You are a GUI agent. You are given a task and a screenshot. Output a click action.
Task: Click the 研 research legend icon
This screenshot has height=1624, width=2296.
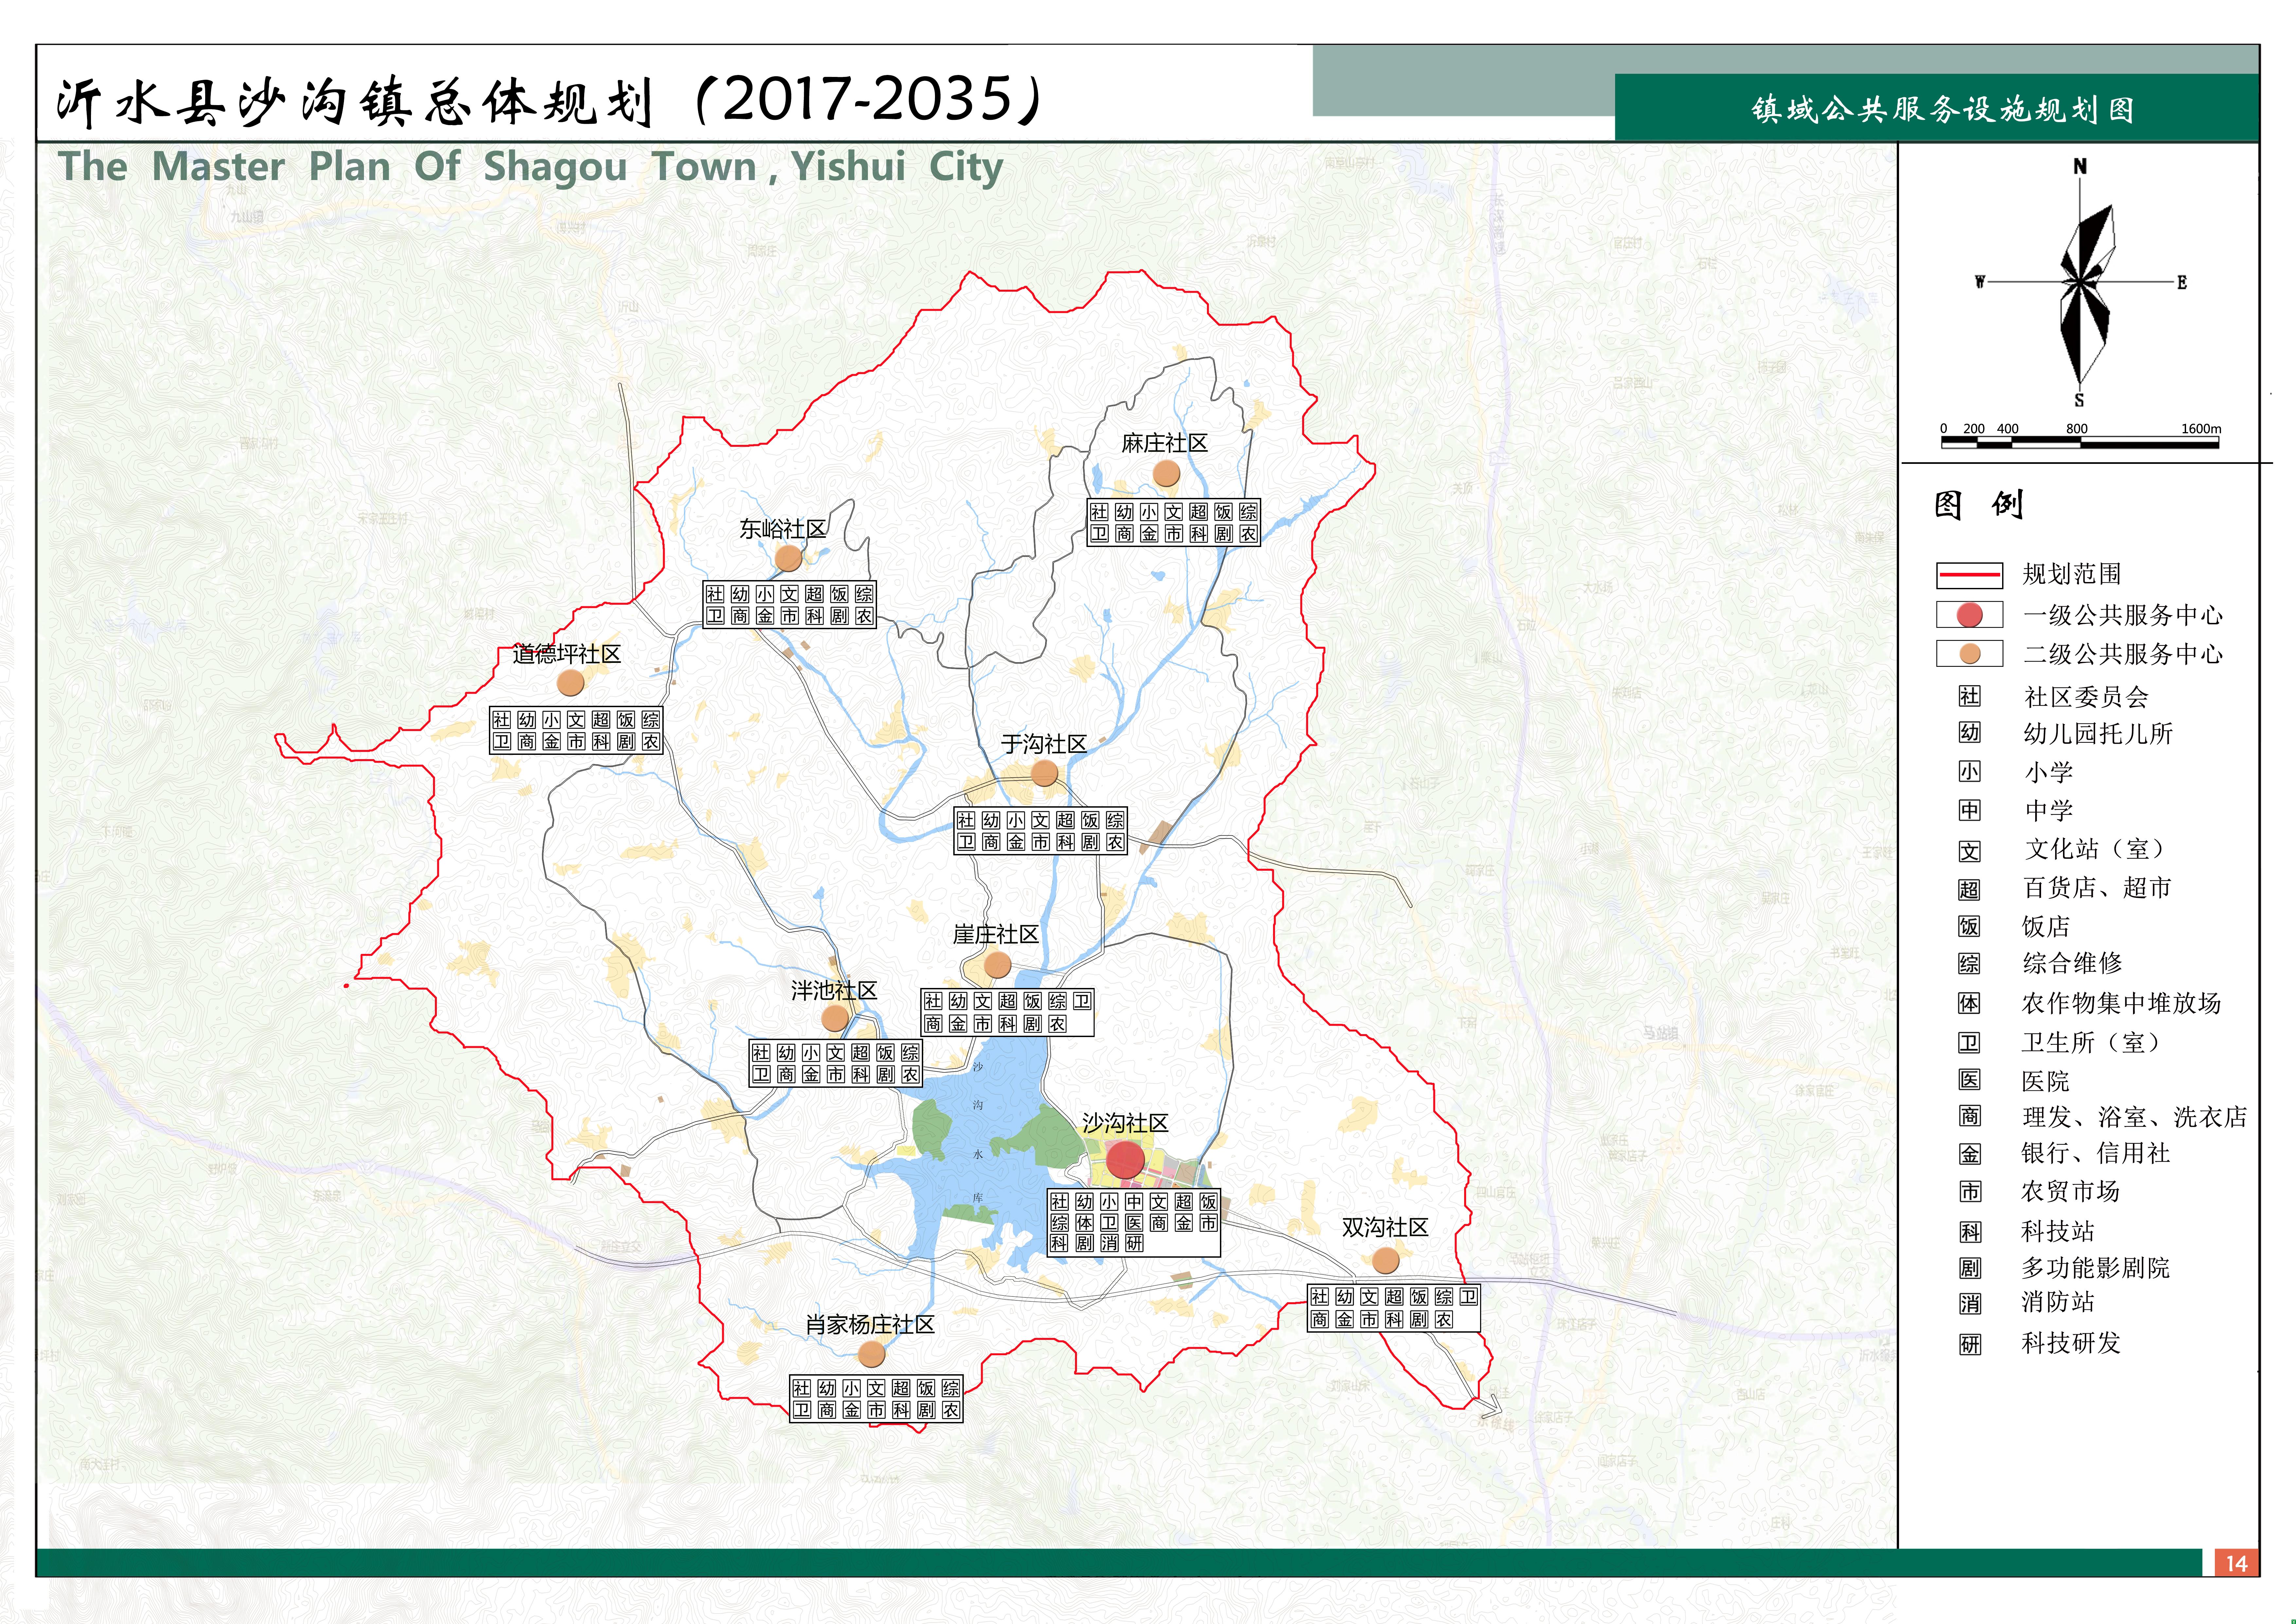pos(1969,1344)
